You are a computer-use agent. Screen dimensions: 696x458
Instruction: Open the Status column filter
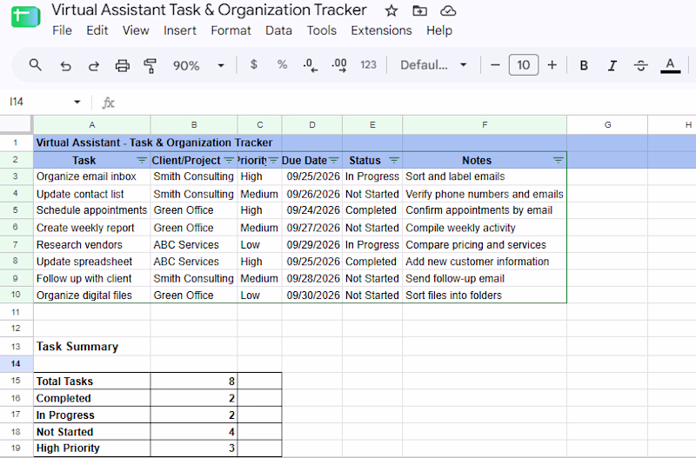(394, 160)
